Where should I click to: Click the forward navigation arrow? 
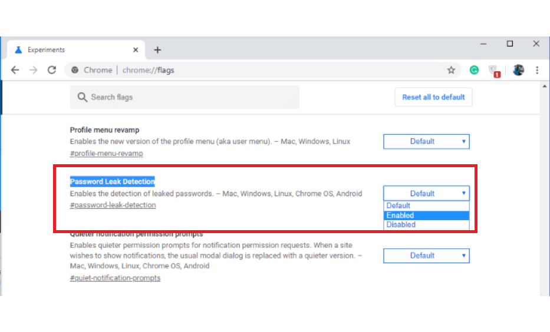click(x=34, y=70)
